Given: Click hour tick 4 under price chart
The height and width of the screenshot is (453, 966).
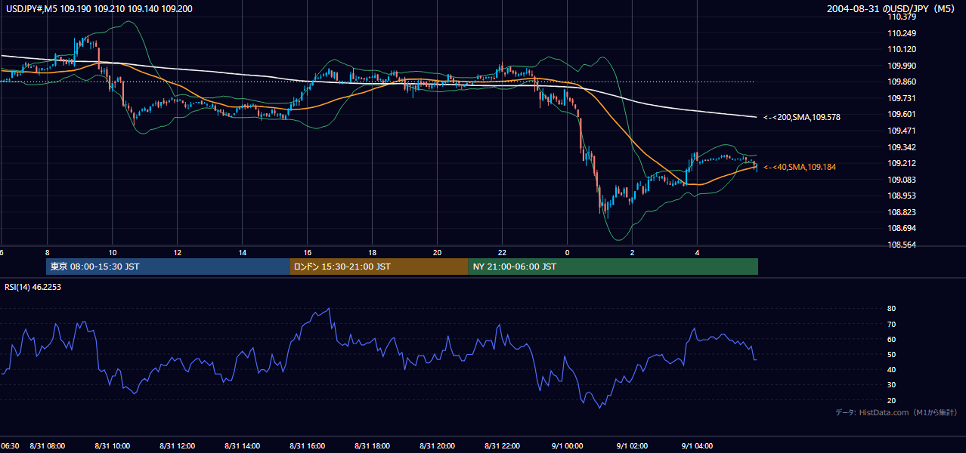Looking at the screenshot, I should click(698, 252).
